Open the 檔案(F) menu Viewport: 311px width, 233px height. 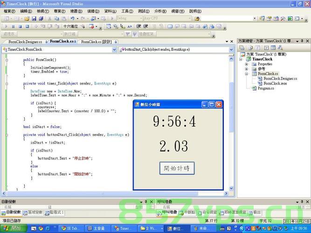(9, 11)
